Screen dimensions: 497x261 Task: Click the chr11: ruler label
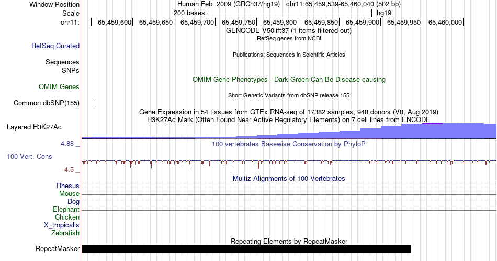click(70, 22)
